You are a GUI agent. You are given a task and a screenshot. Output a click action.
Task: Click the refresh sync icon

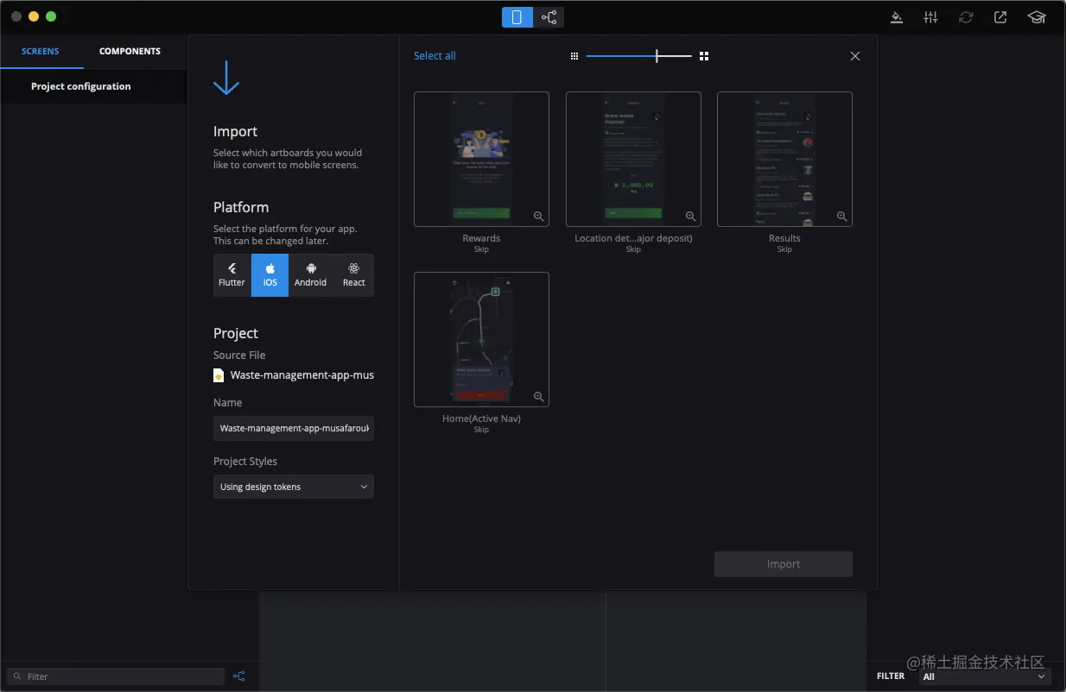966,17
